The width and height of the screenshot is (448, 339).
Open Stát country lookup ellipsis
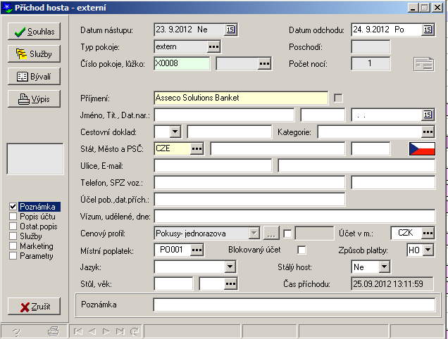click(197, 148)
